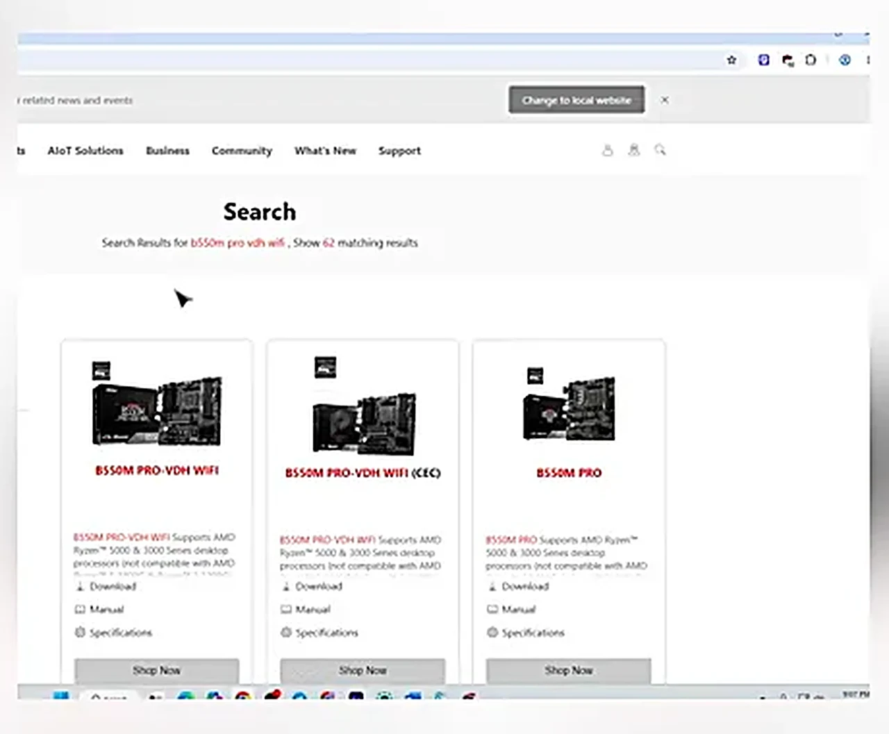Open the MSI site search magnifier icon
This screenshot has height=734, width=889.
(x=660, y=150)
